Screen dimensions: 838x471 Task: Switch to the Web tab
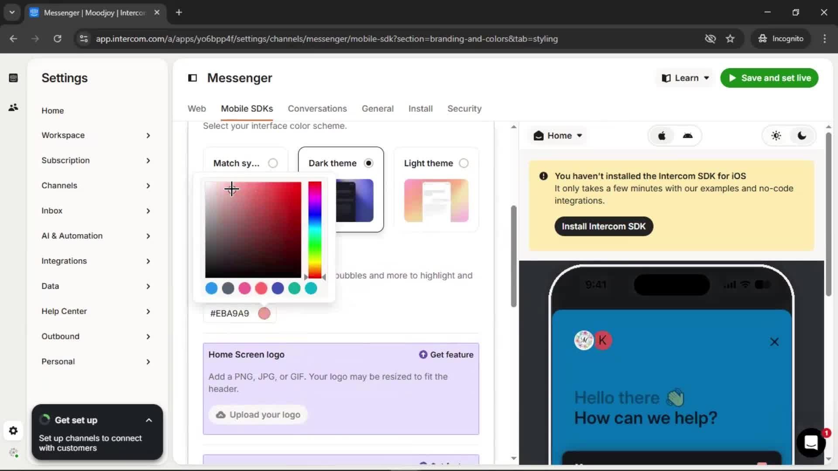point(197,109)
